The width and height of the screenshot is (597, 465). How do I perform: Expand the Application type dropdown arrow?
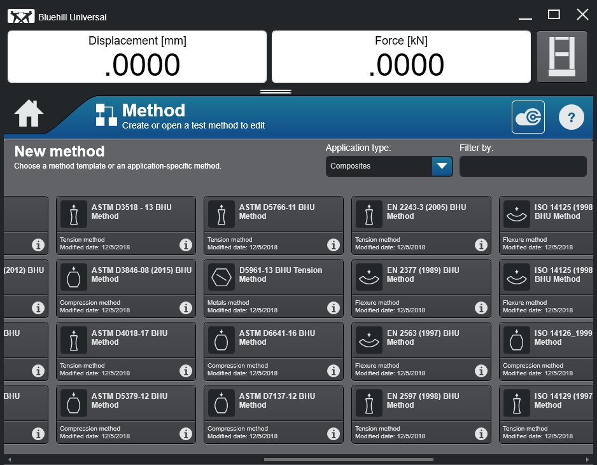pos(442,167)
